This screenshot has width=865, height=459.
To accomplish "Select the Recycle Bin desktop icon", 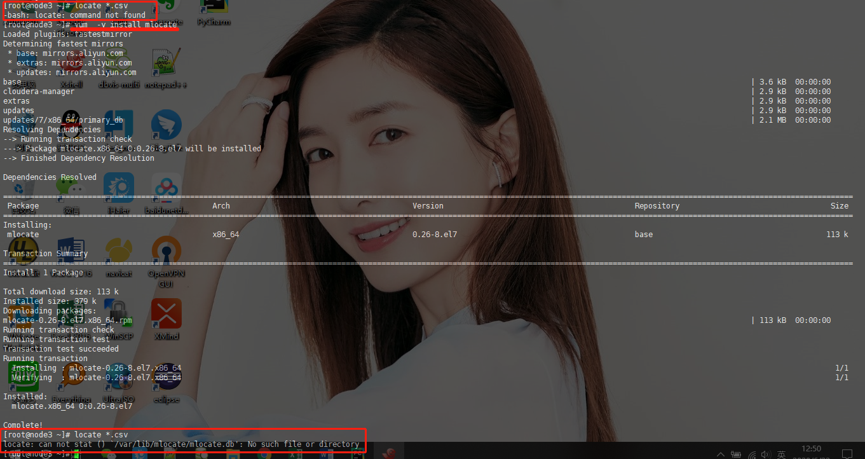I will (23, 193).
